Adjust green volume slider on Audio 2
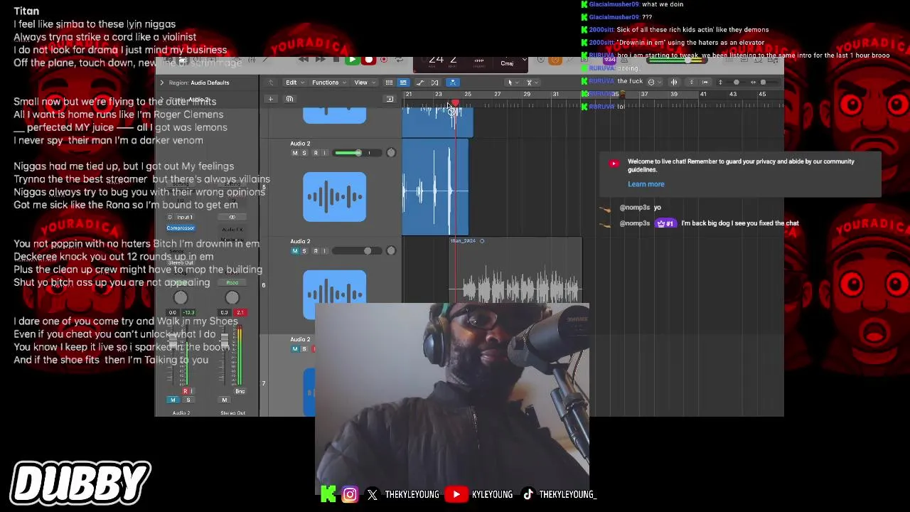 pos(357,153)
